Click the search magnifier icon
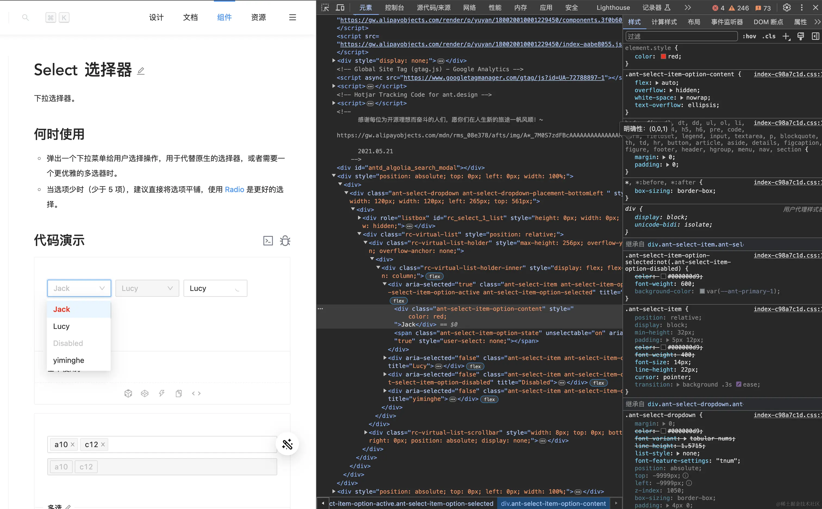822x509 pixels. coord(25,17)
